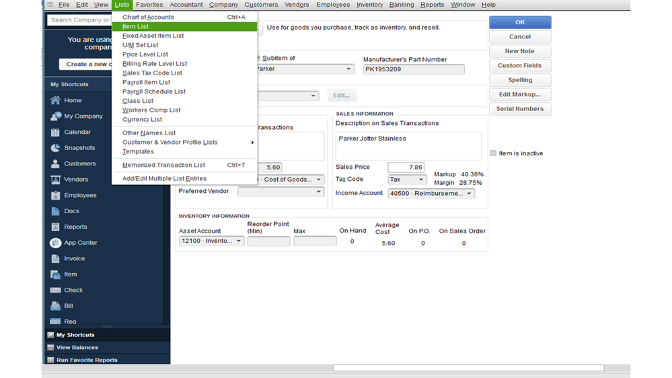The width and height of the screenshot is (672, 378).
Task: Open the Help menu
Action: click(x=488, y=5)
